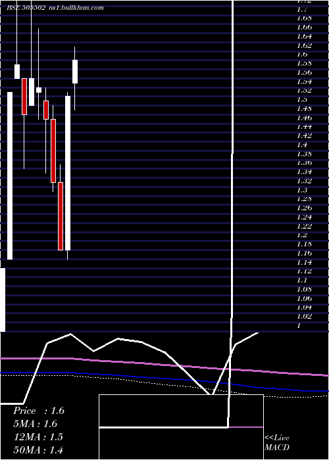Click the 1.52 price axis label
329x460 pixels.
304,91
